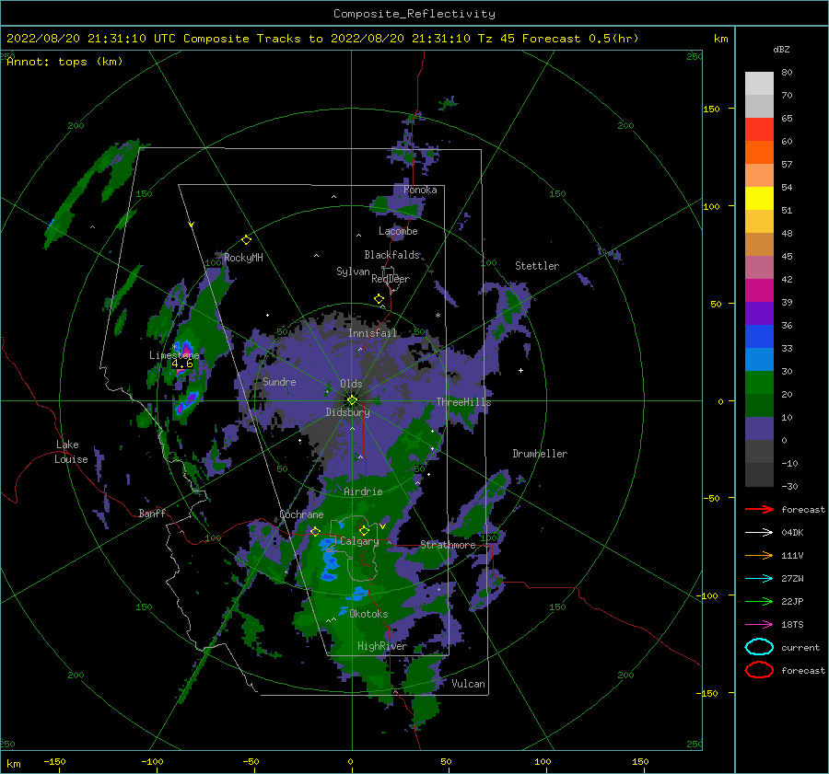Pick the orange 57-60 dBZ swatch
The width and height of the screenshot is (829, 774).
[x=759, y=153]
